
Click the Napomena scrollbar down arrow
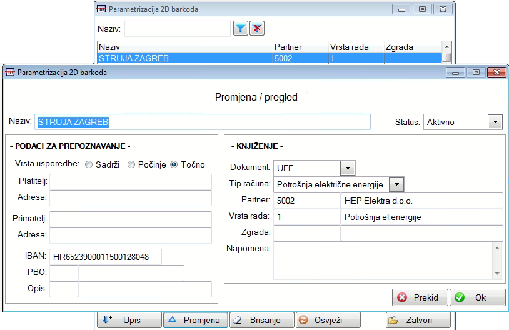(x=497, y=274)
